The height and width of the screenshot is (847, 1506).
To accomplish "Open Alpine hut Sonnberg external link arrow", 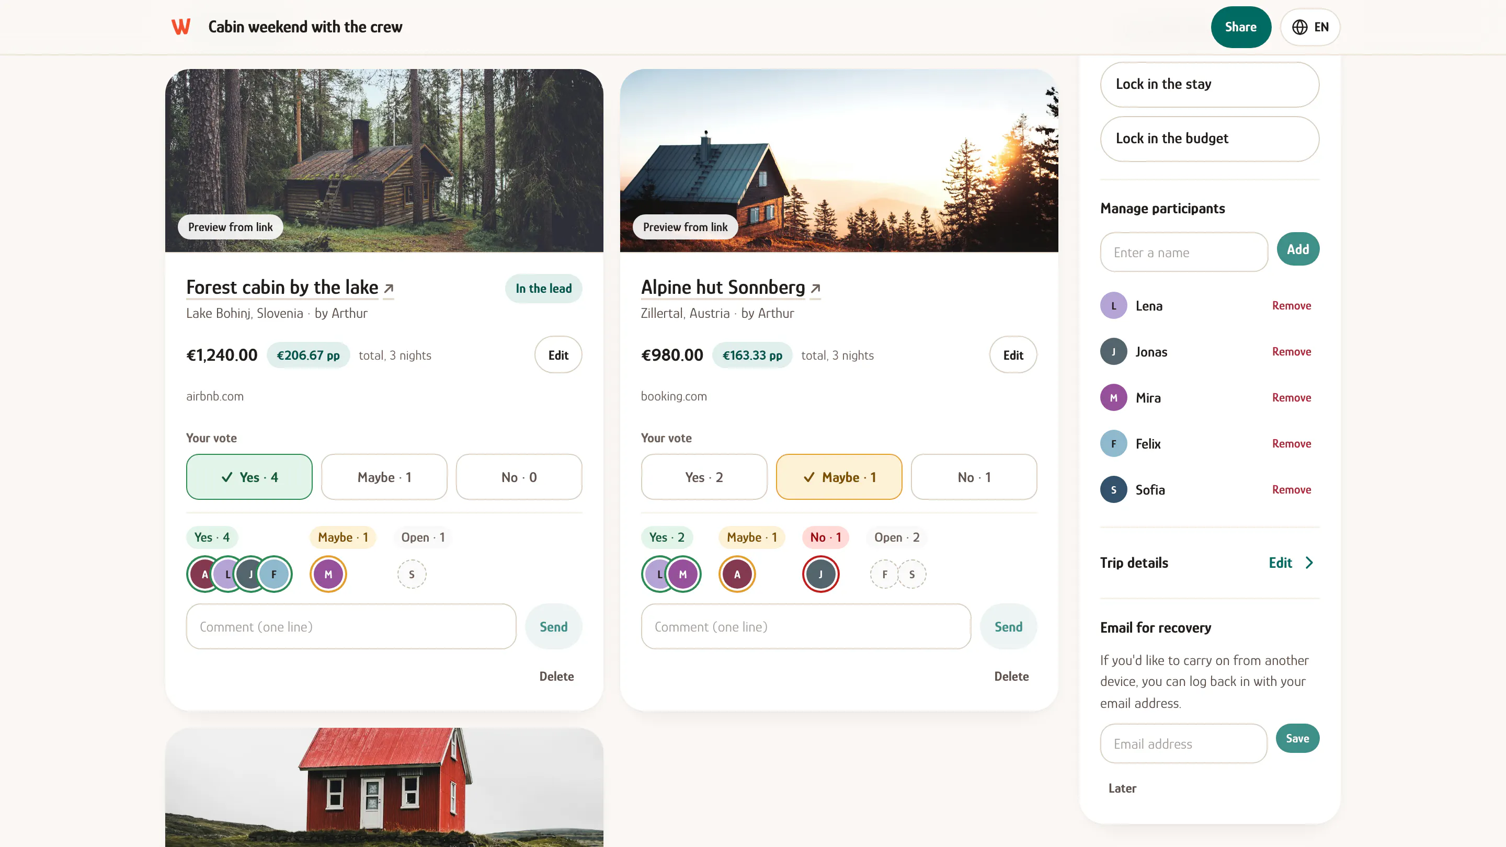I will click(x=816, y=288).
